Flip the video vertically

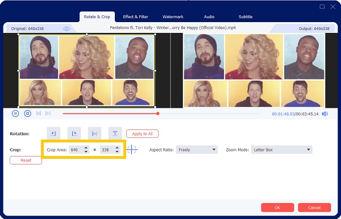[x=115, y=133]
